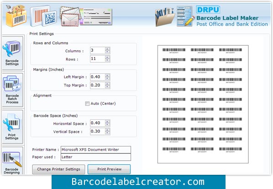Click the envelopes mail icon in header
Screen dimensions: 273x189
tap(70, 16)
